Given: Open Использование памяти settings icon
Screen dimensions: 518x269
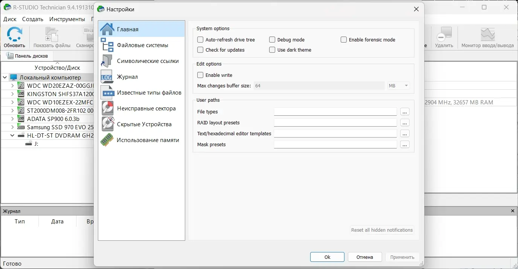Looking at the screenshot, I should [x=107, y=140].
